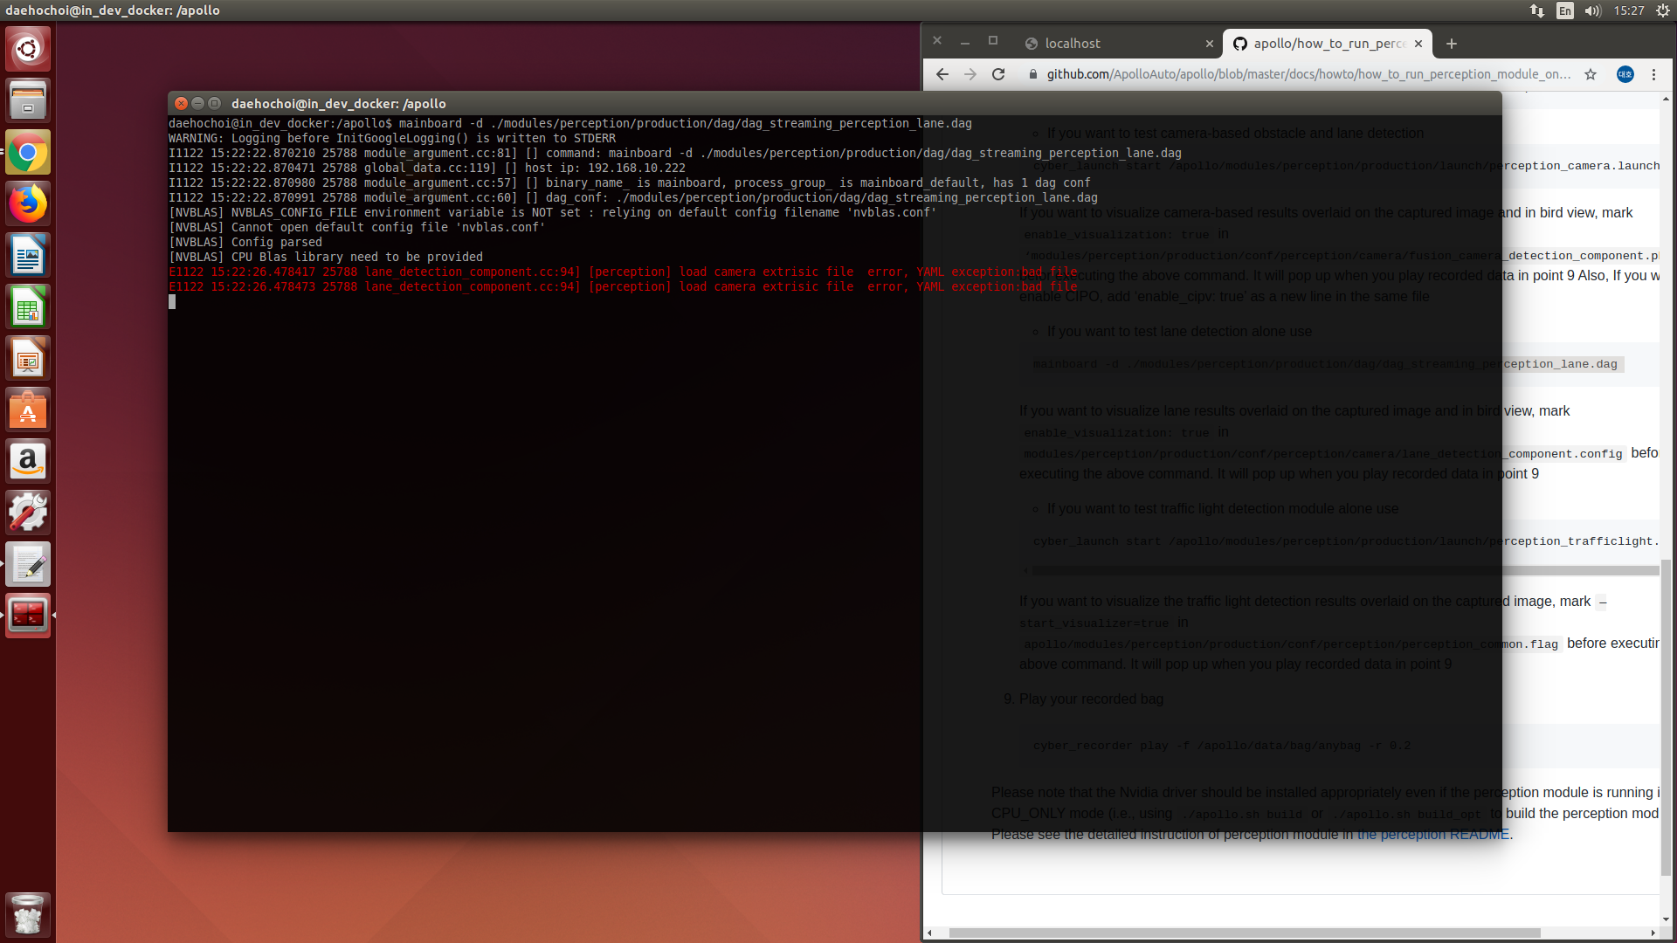This screenshot has height=943, width=1677.
Task: Open the Trash from the dock
Action: 27,913
